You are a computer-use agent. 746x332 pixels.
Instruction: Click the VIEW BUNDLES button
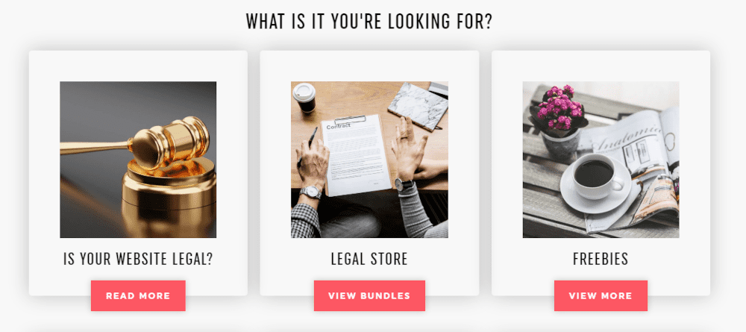point(369,296)
